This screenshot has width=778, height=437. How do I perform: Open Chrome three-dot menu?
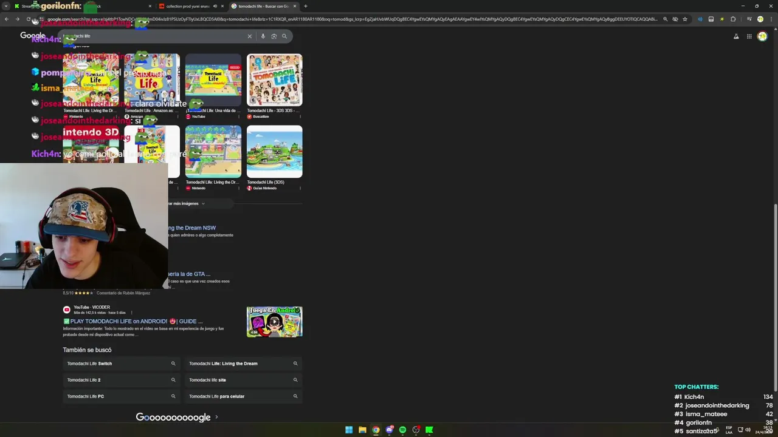coord(771,19)
